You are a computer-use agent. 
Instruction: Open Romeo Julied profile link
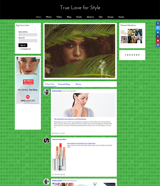click(x=57, y=181)
